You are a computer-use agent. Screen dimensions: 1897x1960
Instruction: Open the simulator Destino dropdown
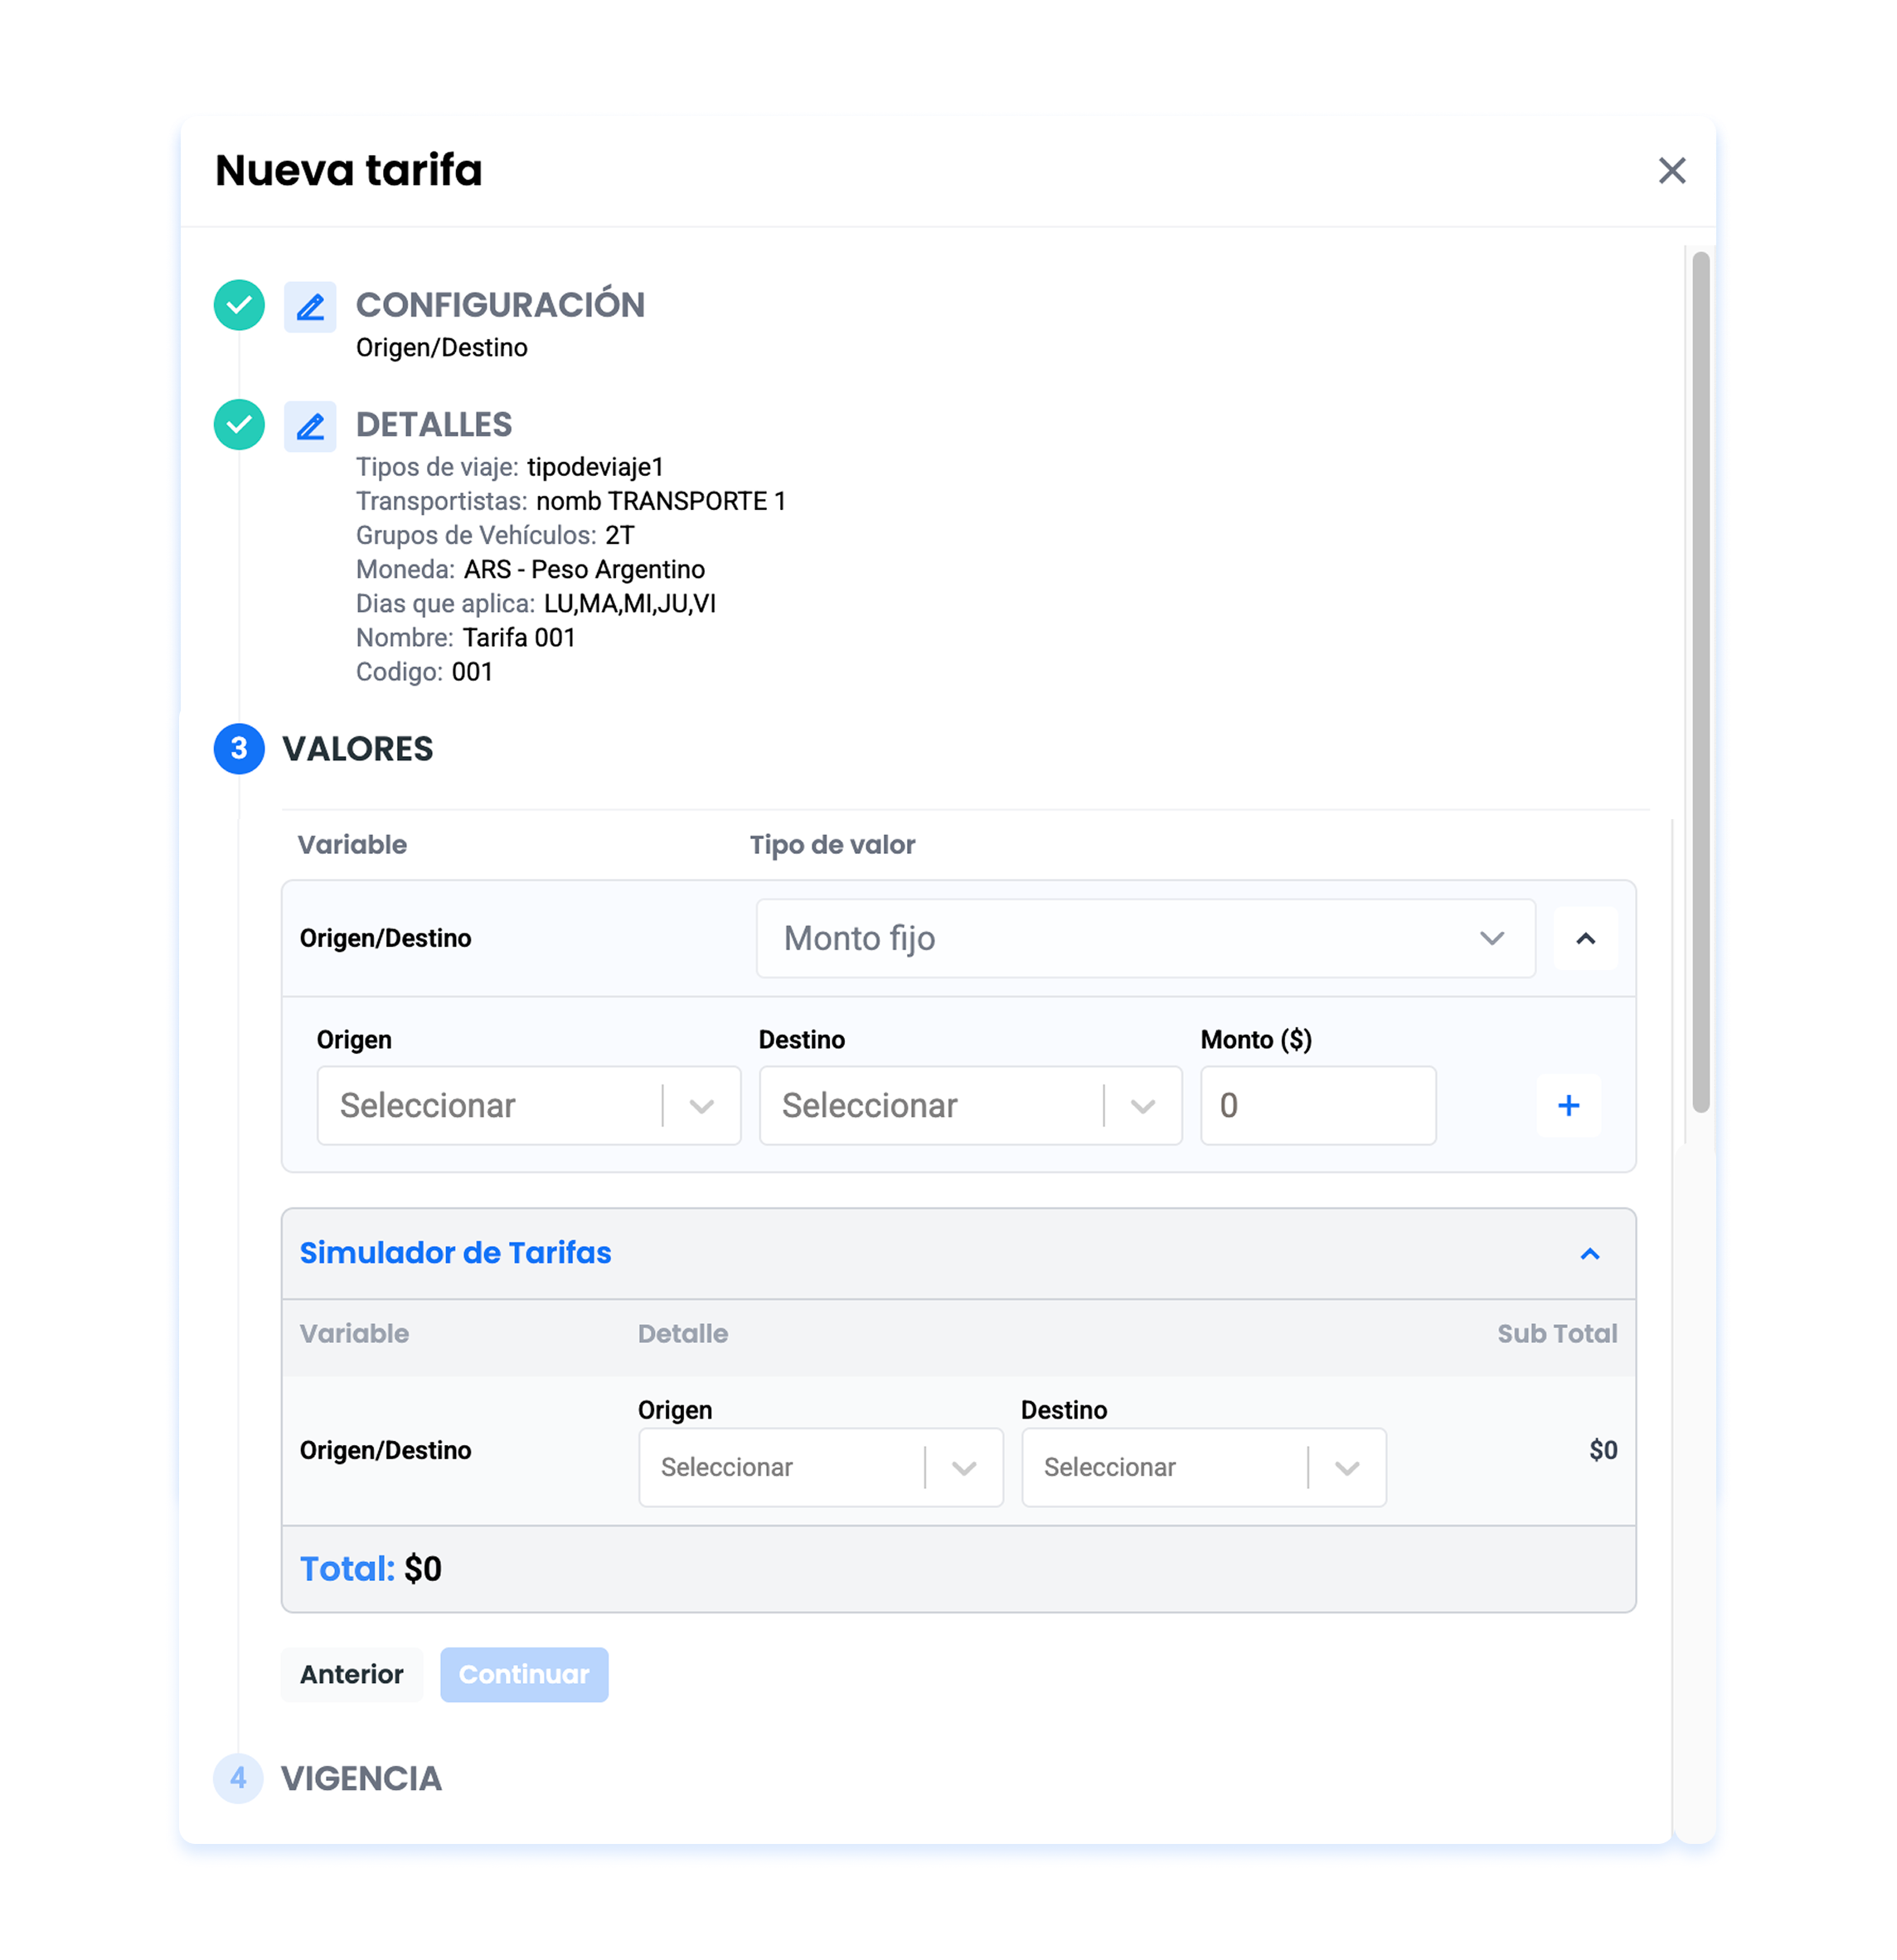[1203, 1467]
